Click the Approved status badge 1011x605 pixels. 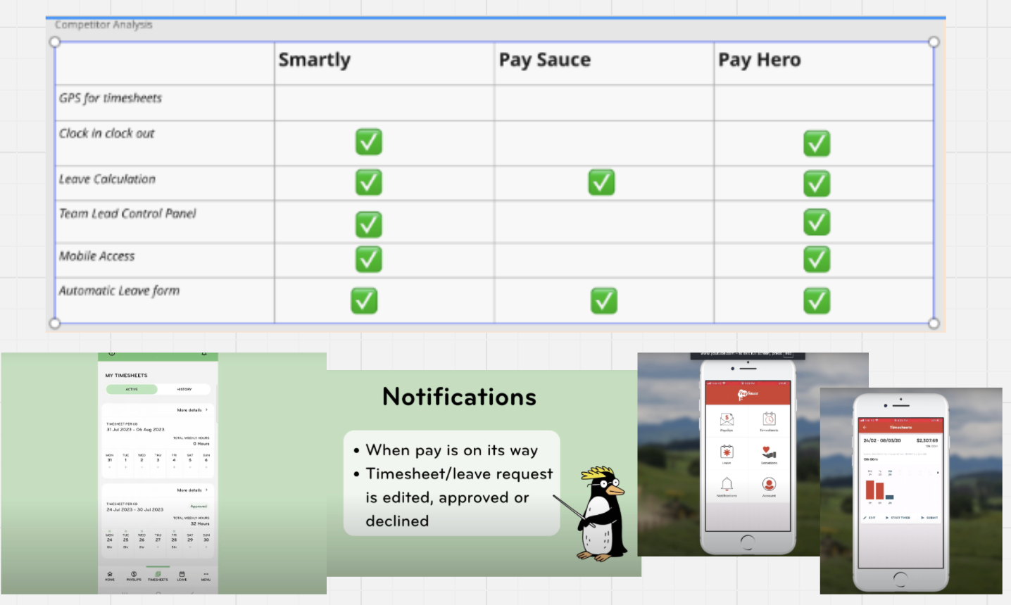click(199, 507)
